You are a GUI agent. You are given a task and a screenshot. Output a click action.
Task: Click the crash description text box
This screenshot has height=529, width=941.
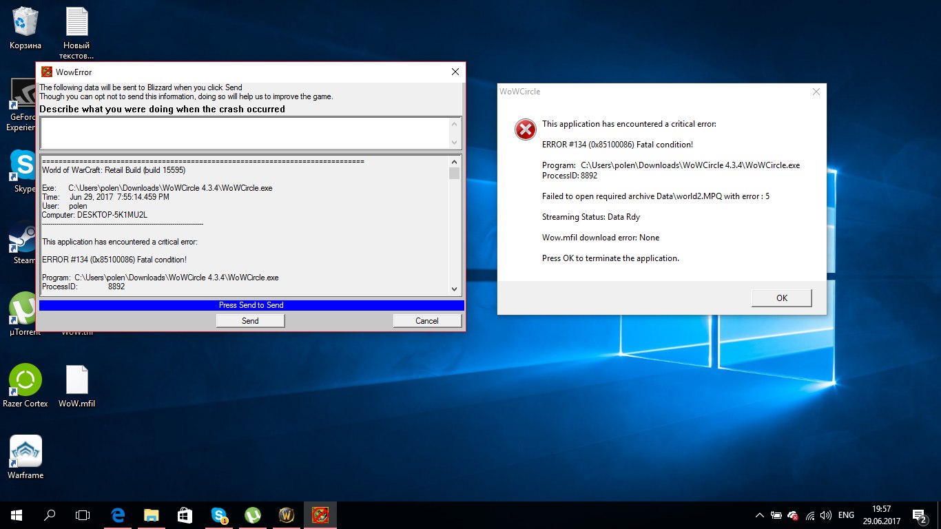[x=245, y=133]
